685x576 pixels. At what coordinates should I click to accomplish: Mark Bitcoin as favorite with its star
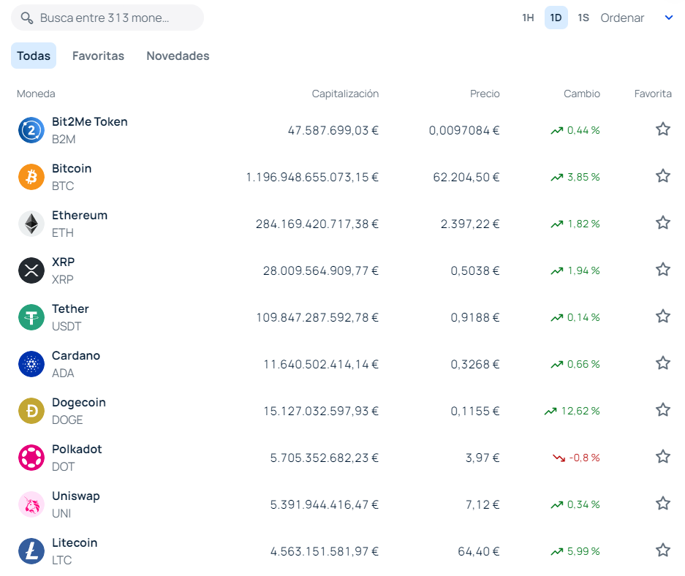[663, 175]
